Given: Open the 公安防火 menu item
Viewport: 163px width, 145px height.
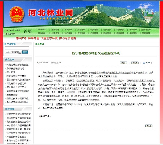Looking at the screenshot, I should [x=107, y=30].
